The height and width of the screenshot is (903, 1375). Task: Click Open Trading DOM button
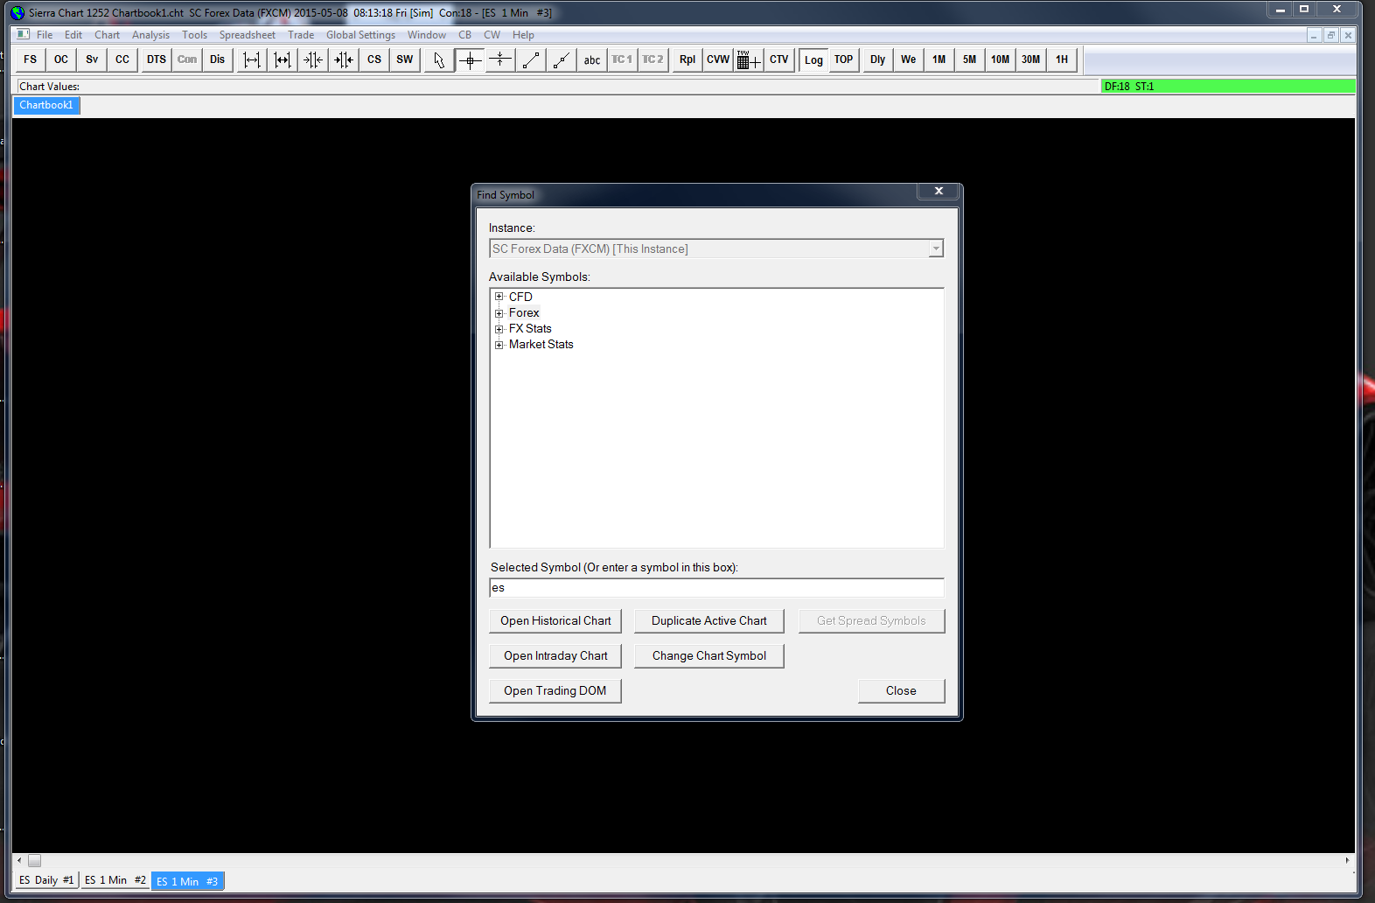coord(555,690)
